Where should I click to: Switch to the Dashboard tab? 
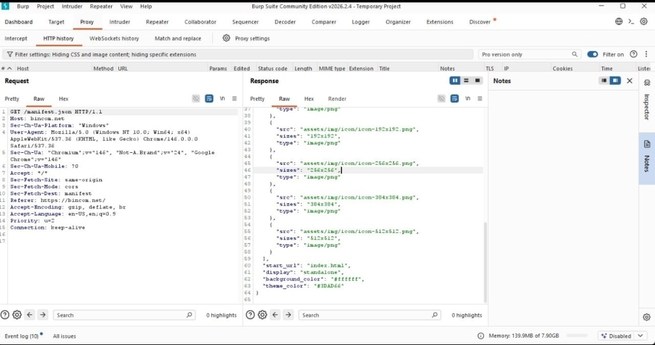tap(18, 22)
